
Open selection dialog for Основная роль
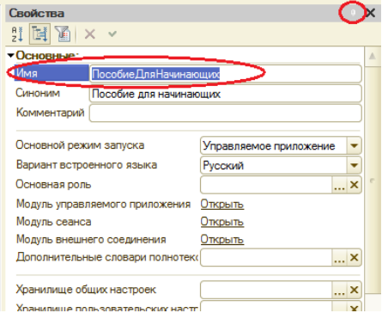click(339, 185)
